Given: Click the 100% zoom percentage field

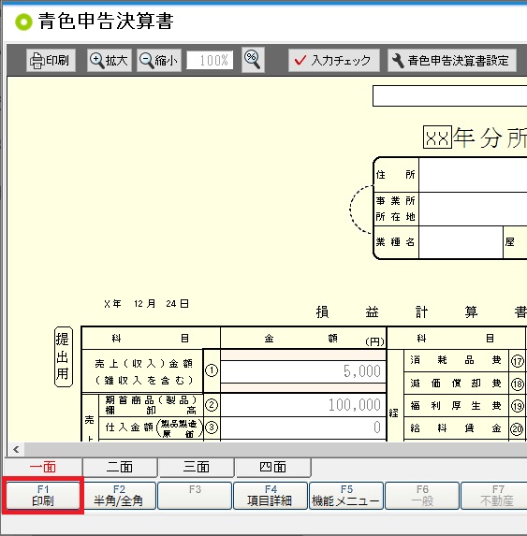Looking at the screenshot, I should [210, 61].
